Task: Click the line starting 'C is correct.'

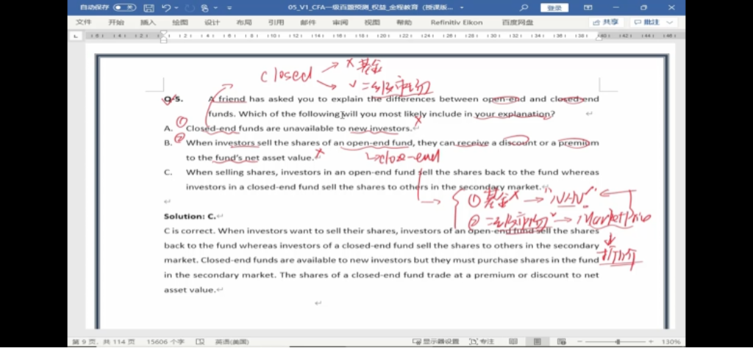Action: click(382, 231)
